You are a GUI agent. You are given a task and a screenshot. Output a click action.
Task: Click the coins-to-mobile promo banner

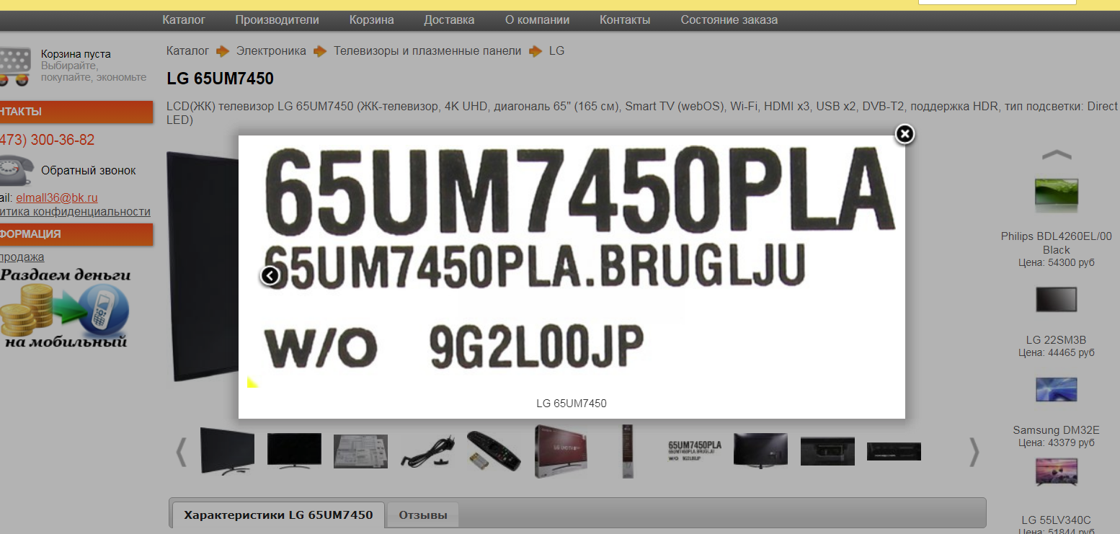pyautogui.click(x=66, y=308)
